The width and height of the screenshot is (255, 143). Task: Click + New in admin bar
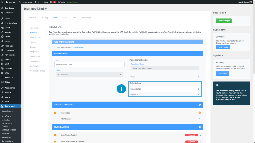[44, 2]
